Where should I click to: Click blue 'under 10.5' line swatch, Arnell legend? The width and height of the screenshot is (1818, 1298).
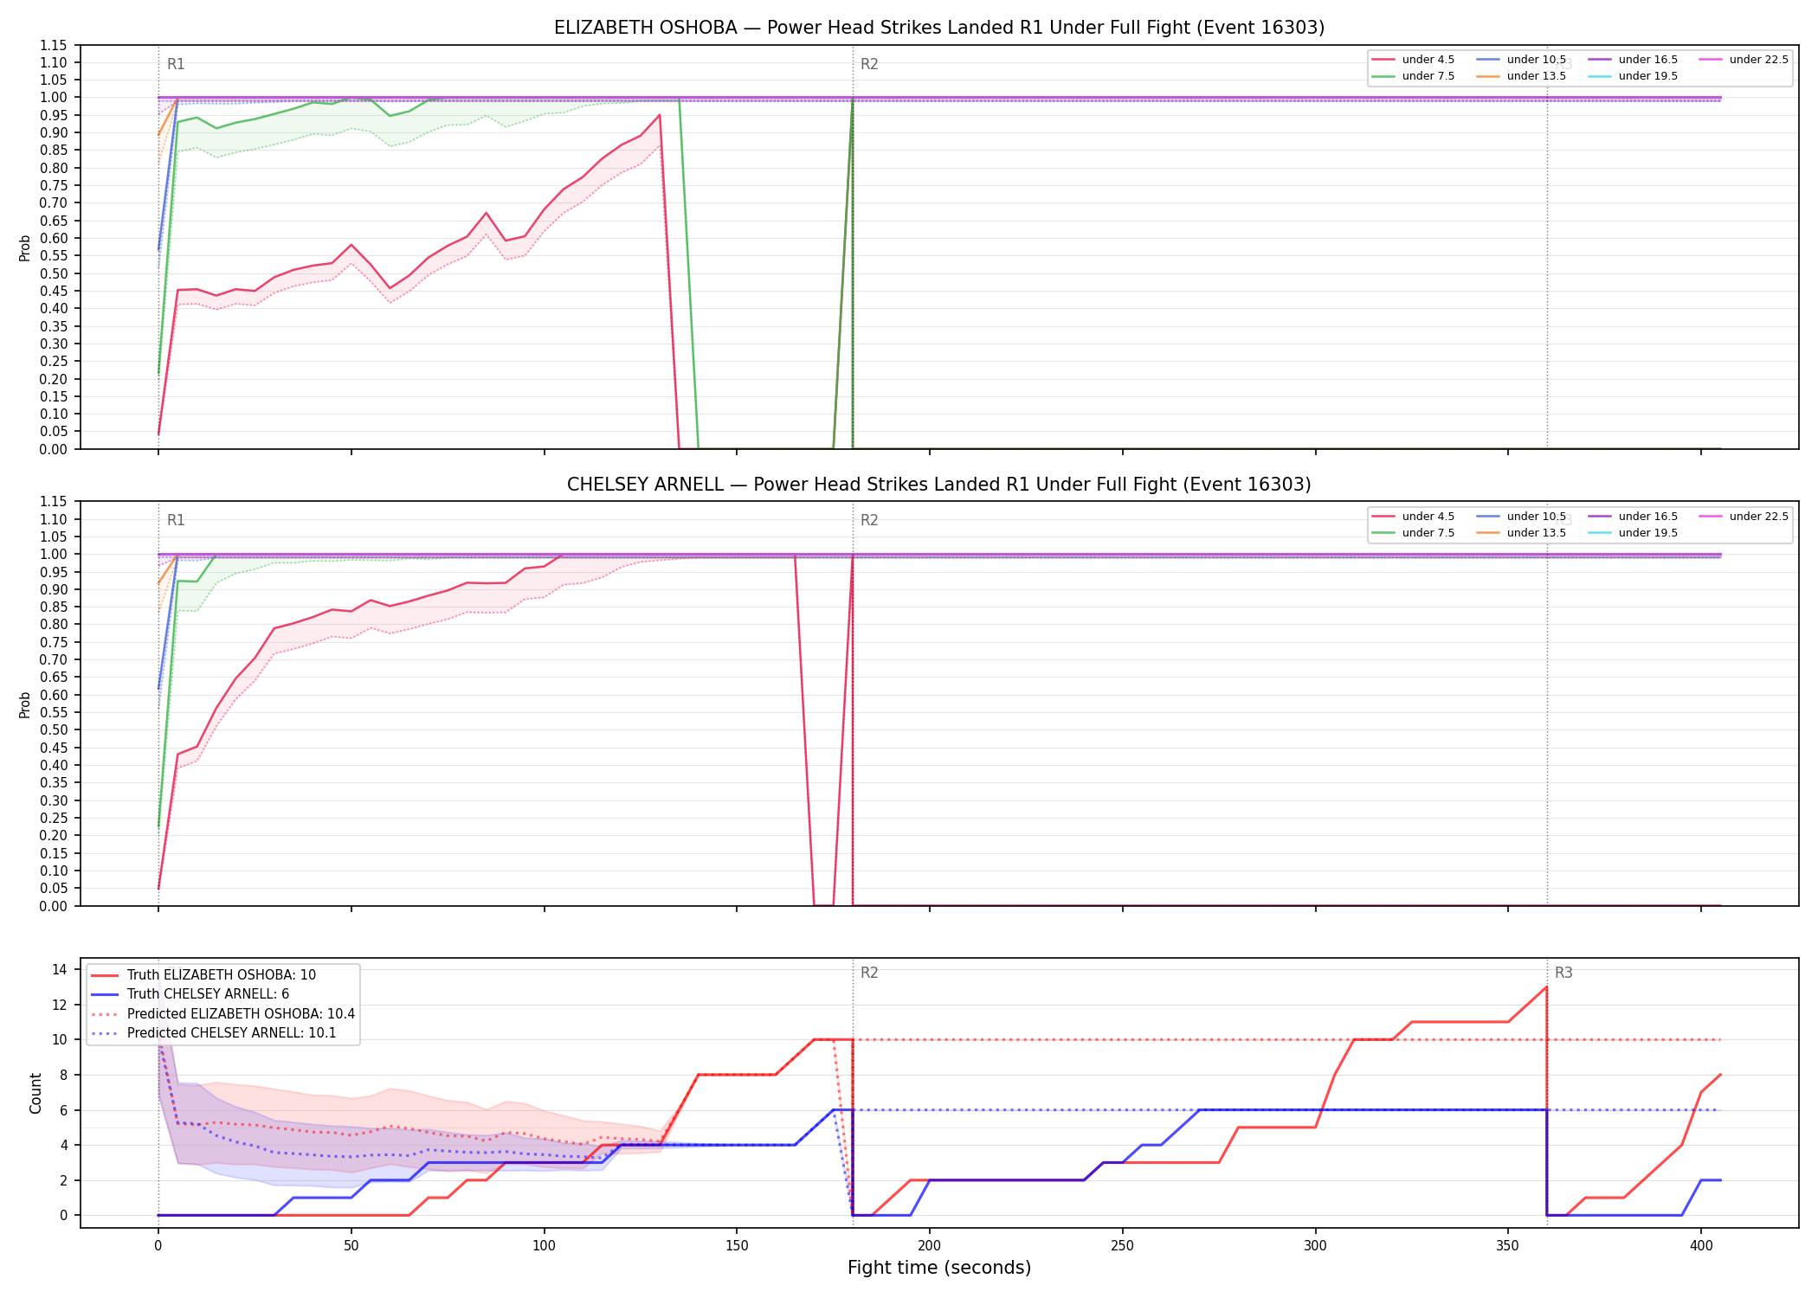1488,517
